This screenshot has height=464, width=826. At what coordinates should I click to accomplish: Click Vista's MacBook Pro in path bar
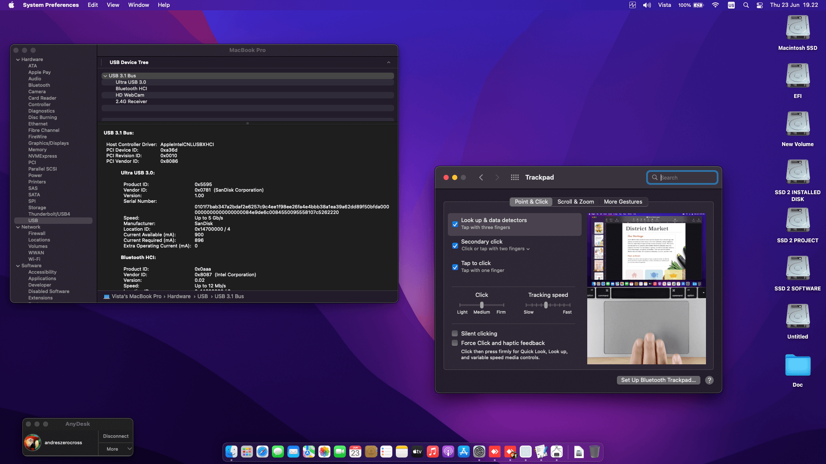coord(136,296)
